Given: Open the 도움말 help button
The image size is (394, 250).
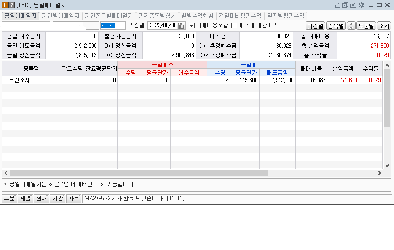Looking at the screenshot, I should [x=366, y=26].
